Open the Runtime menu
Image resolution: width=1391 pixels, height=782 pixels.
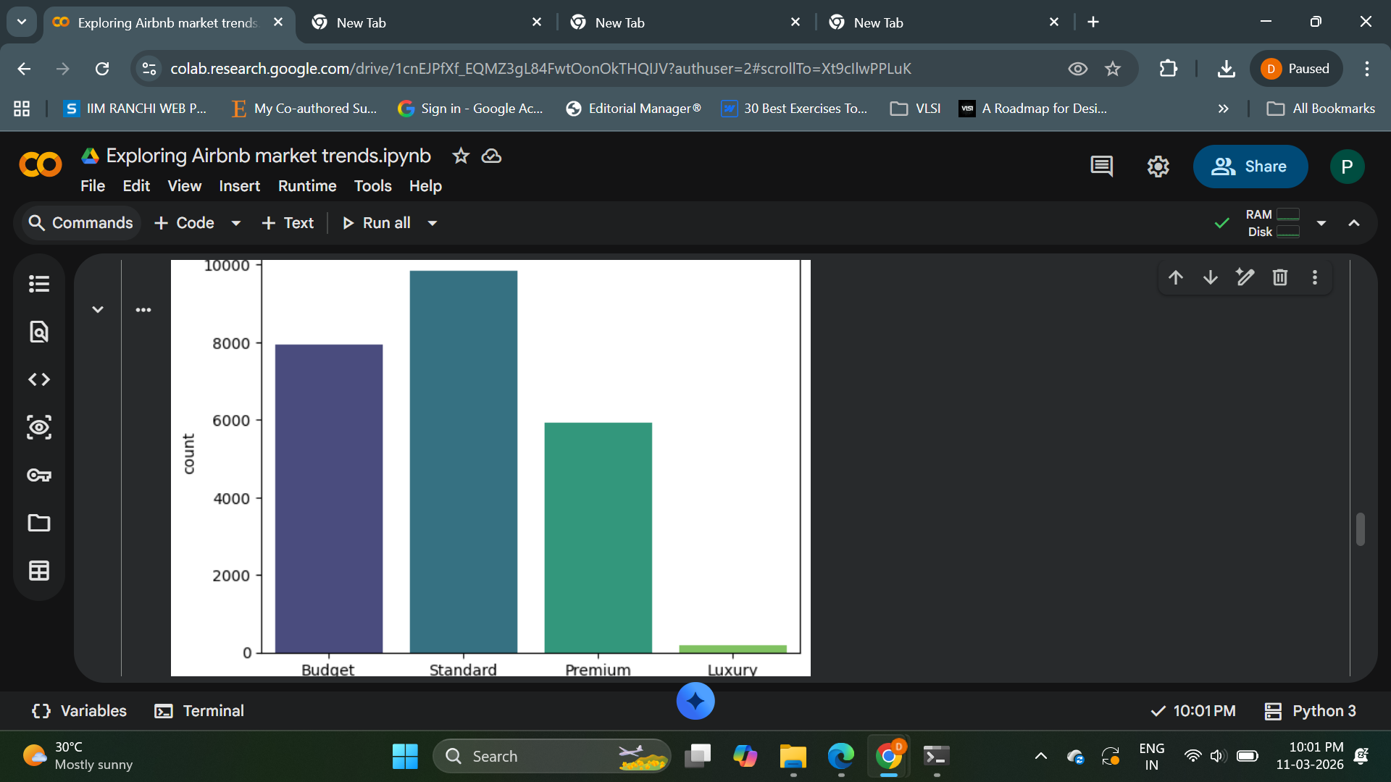[307, 186]
